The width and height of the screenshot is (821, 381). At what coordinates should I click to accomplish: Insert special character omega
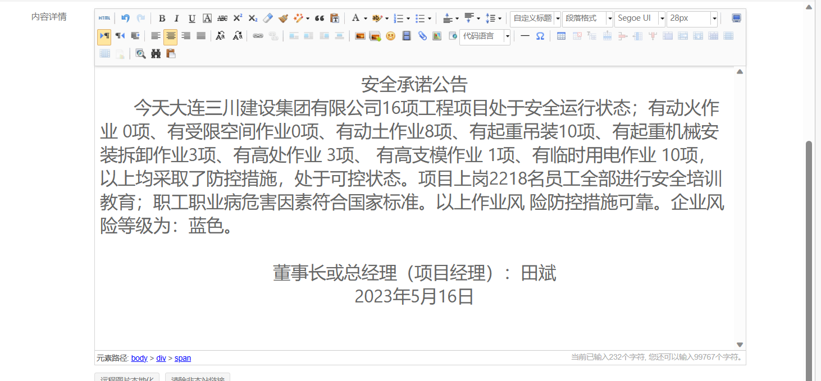(540, 36)
